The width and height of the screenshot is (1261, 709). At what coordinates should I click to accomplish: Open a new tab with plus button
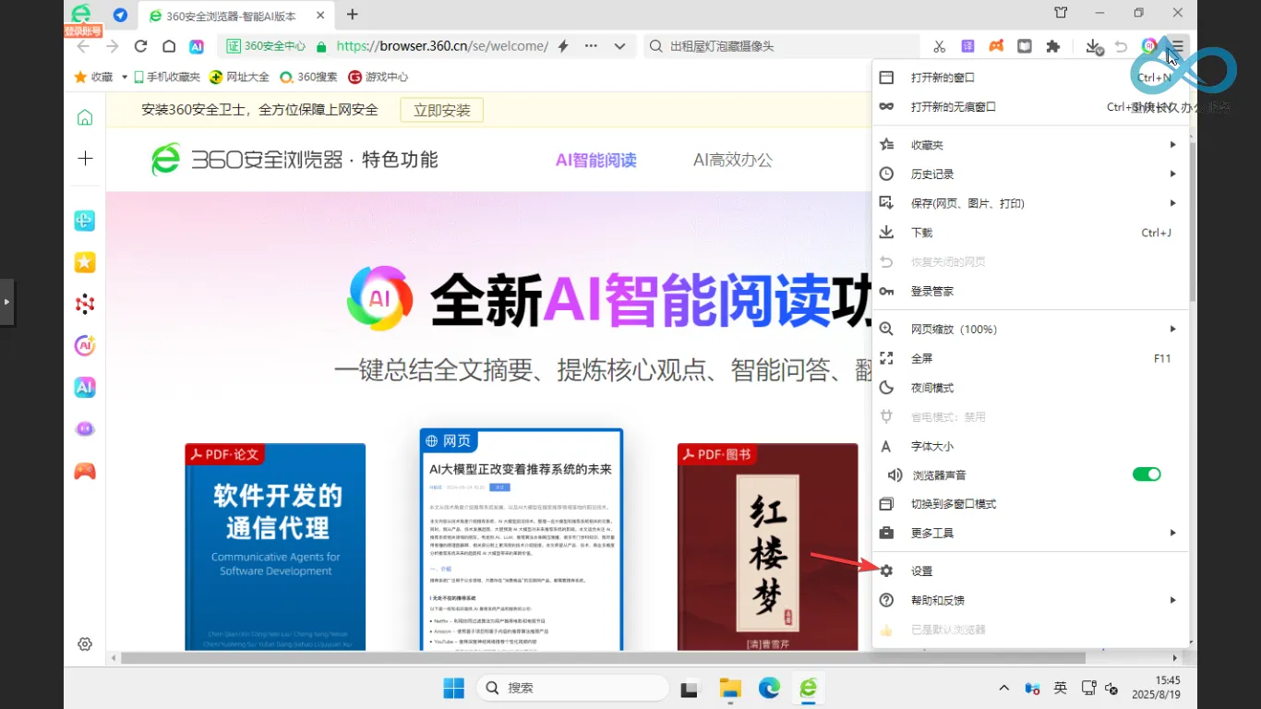tap(352, 15)
